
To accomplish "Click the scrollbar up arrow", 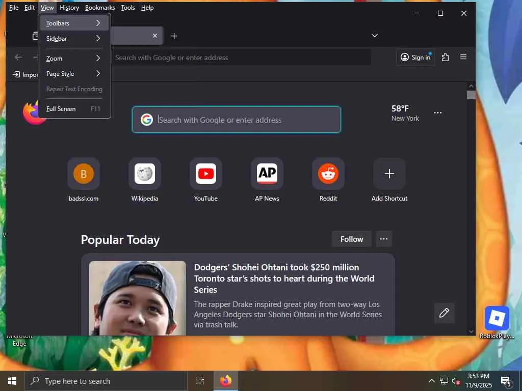I will point(471,86).
